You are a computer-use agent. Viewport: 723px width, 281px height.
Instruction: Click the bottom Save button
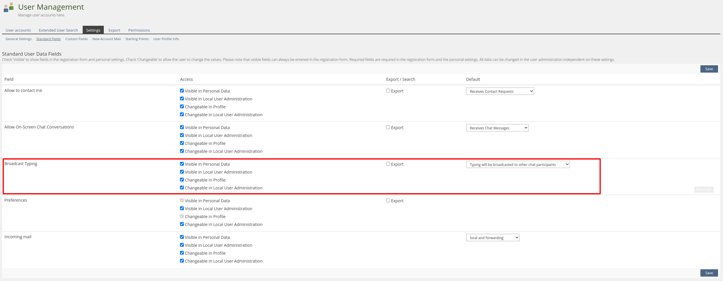click(709, 273)
